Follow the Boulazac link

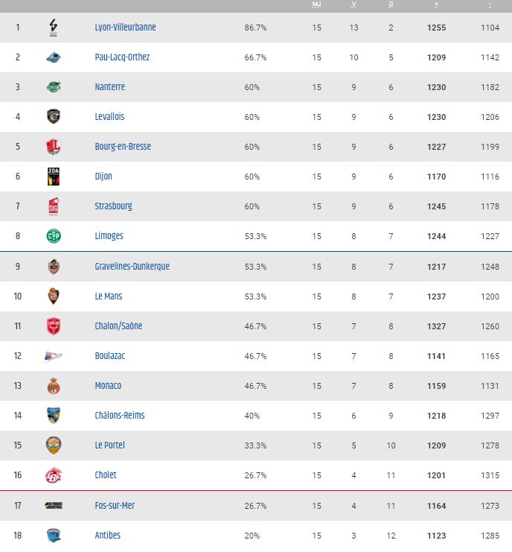point(110,356)
